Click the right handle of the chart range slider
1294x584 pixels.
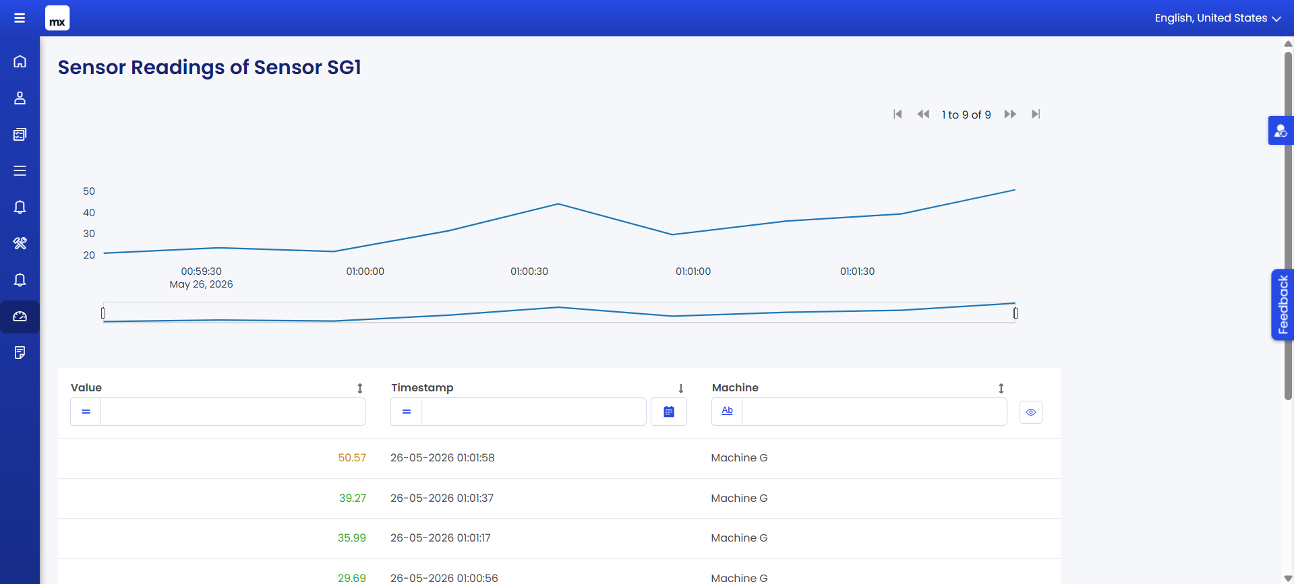[x=1016, y=313]
